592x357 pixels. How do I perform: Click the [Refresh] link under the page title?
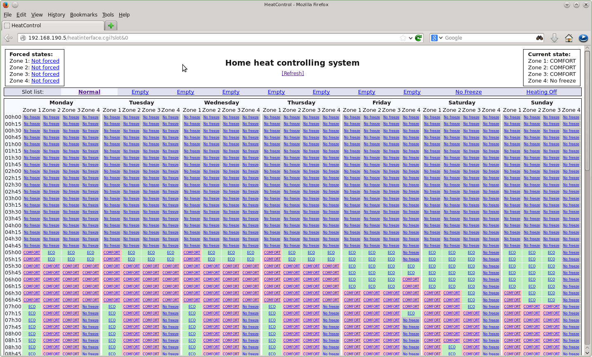pos(292,73)
